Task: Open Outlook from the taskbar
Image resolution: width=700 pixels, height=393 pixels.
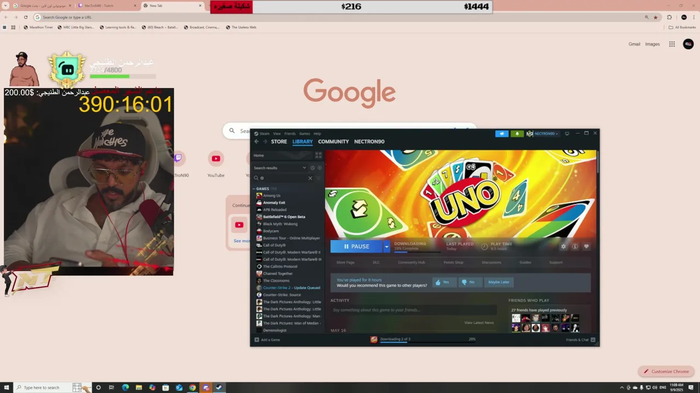Action: pos(179,388)
